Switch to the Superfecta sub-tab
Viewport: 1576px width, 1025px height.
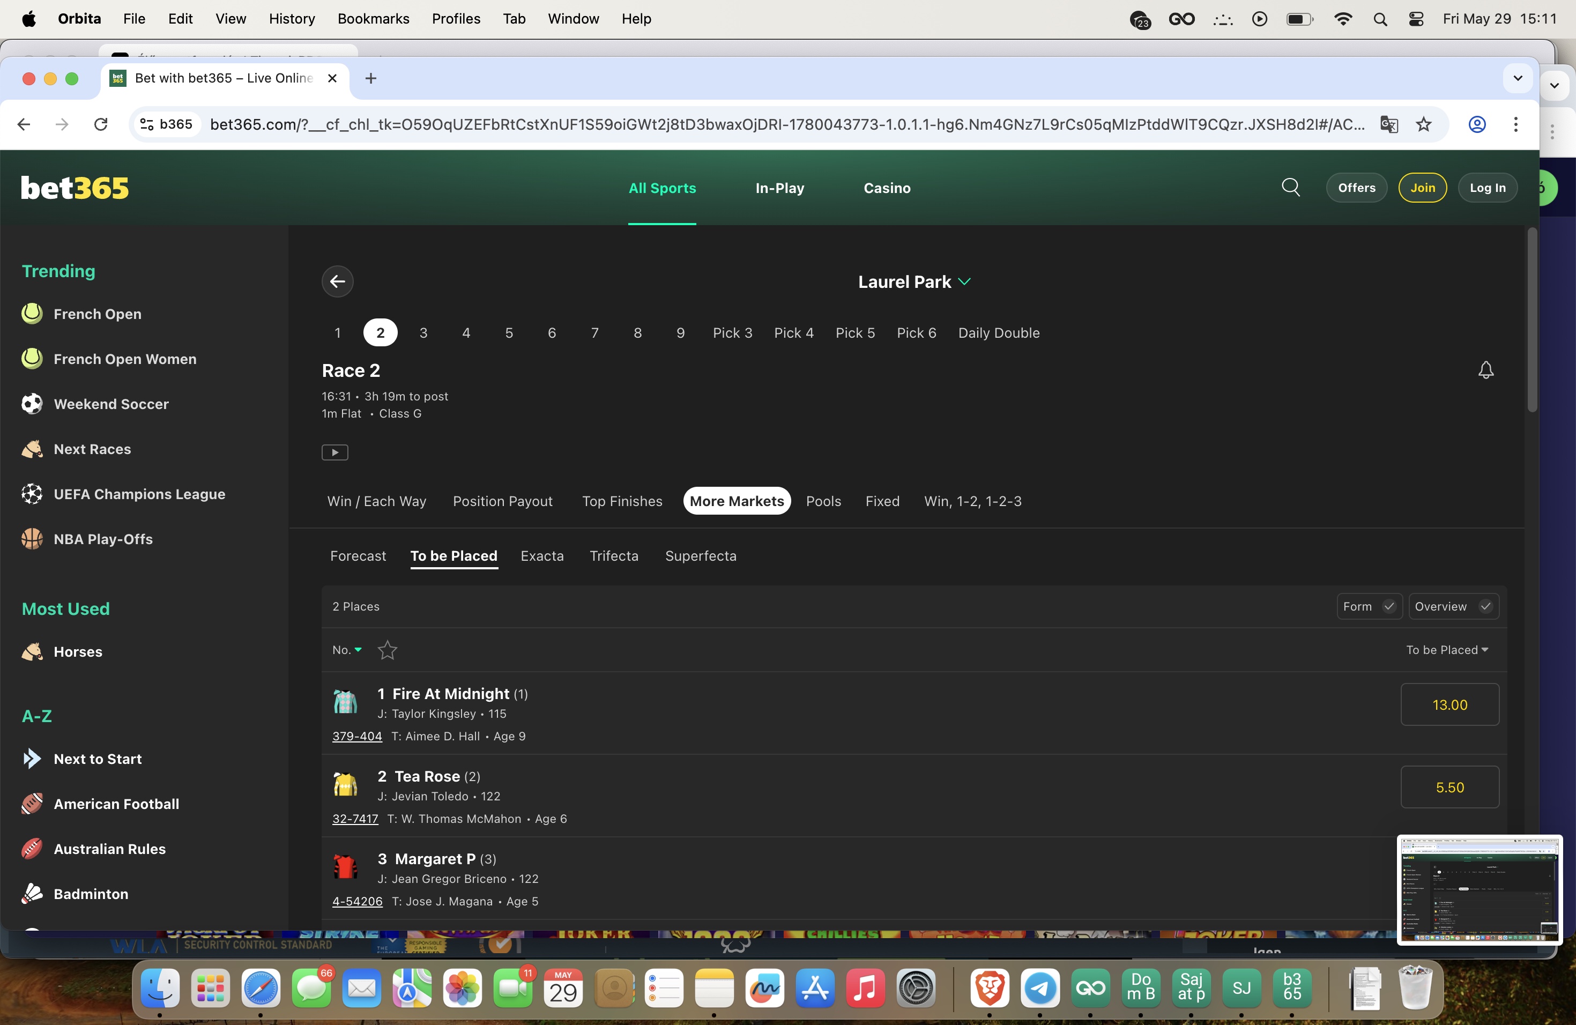click(700, 556)
